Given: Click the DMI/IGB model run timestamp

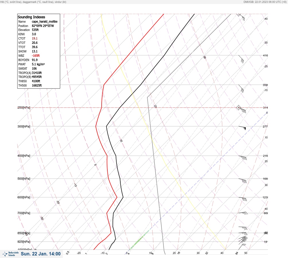Looking at the screenshot, I should pos(265,2).
